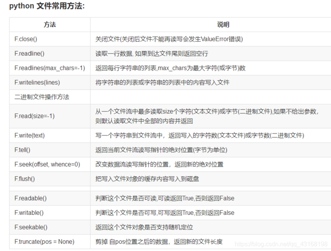Click the F.writable() cell
The width and height of the screenshot is (331, 251).
(x=50, y=213)
